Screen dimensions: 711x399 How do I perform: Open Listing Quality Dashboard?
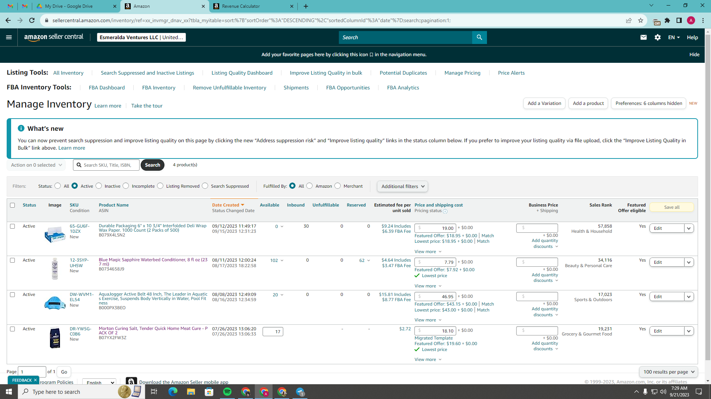coord(242,73)
